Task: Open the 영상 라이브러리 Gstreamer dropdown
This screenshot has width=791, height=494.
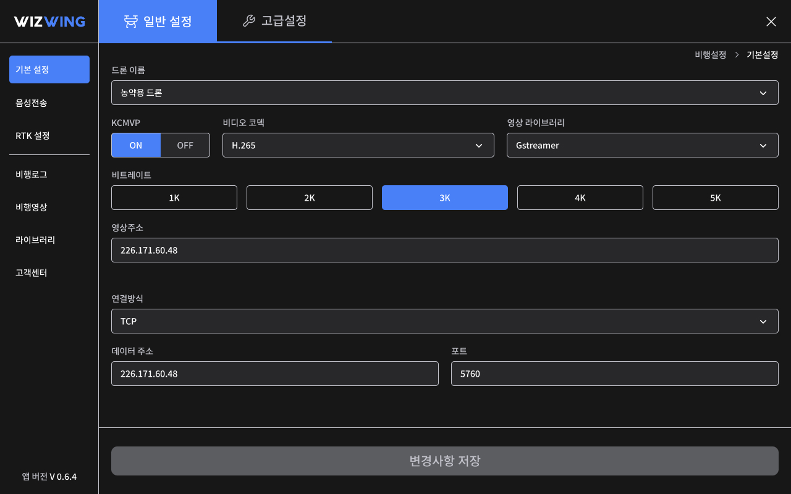Action: 643,145
